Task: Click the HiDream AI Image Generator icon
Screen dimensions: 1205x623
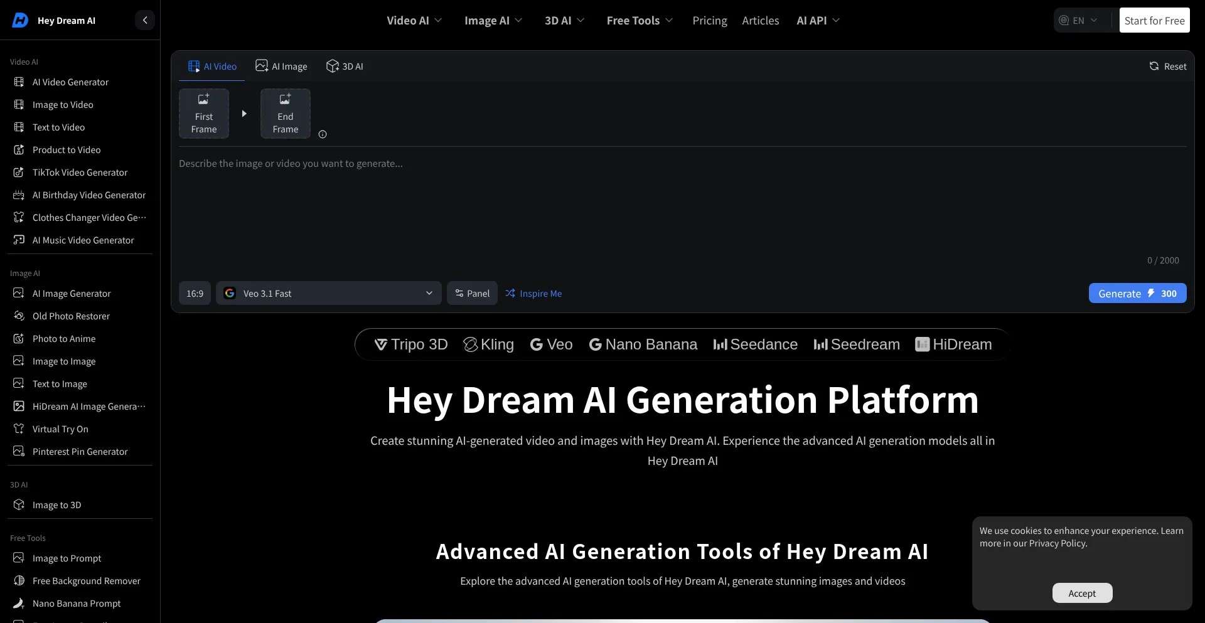Action: click(x=19, y=407)
